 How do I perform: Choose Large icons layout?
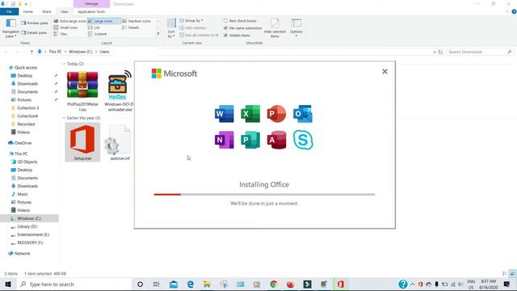point(103,21)
